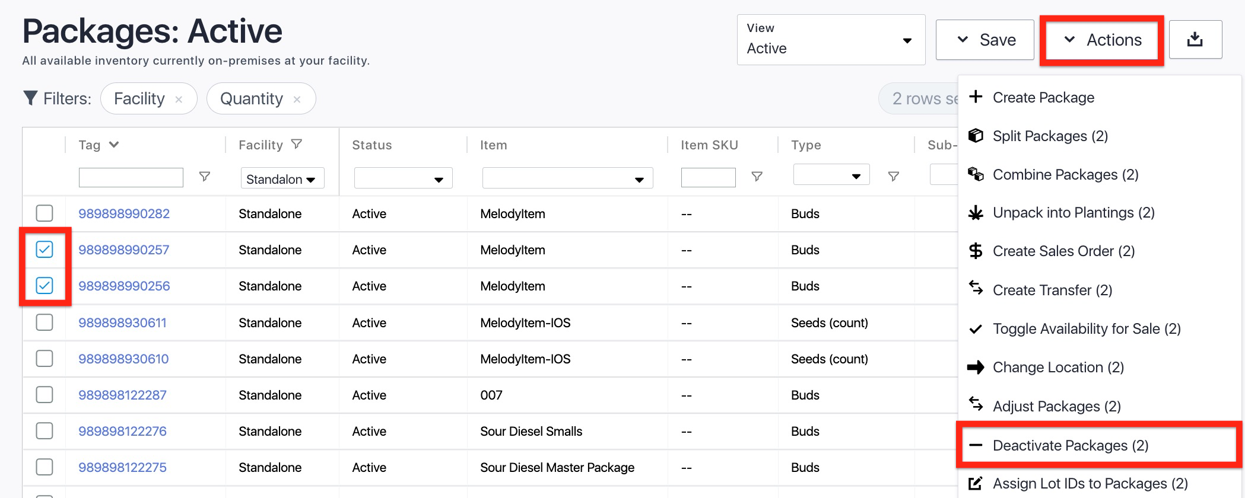This screenshot has width=1248, height=498.
Task: Sort by Tag using the header chevron
Action: click(114, 145)
